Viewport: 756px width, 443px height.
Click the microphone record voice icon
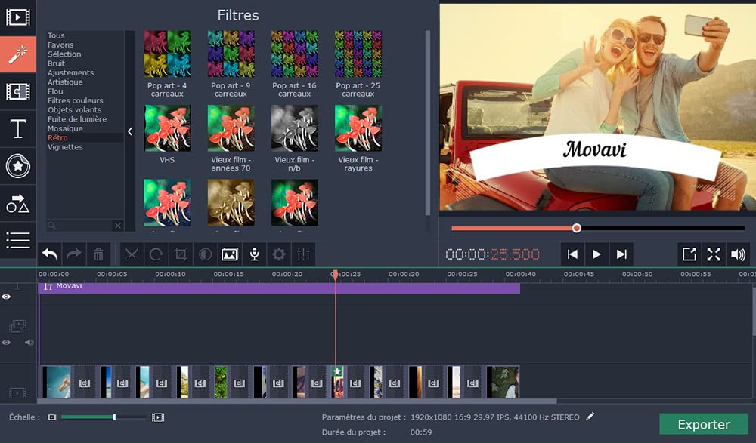[255, 254]
